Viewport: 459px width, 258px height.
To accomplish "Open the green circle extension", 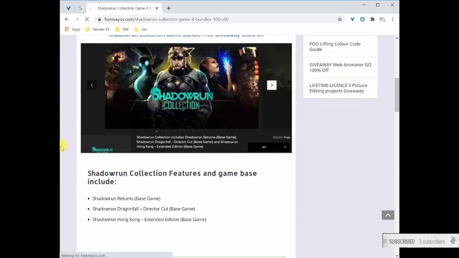I will (363, 19).
